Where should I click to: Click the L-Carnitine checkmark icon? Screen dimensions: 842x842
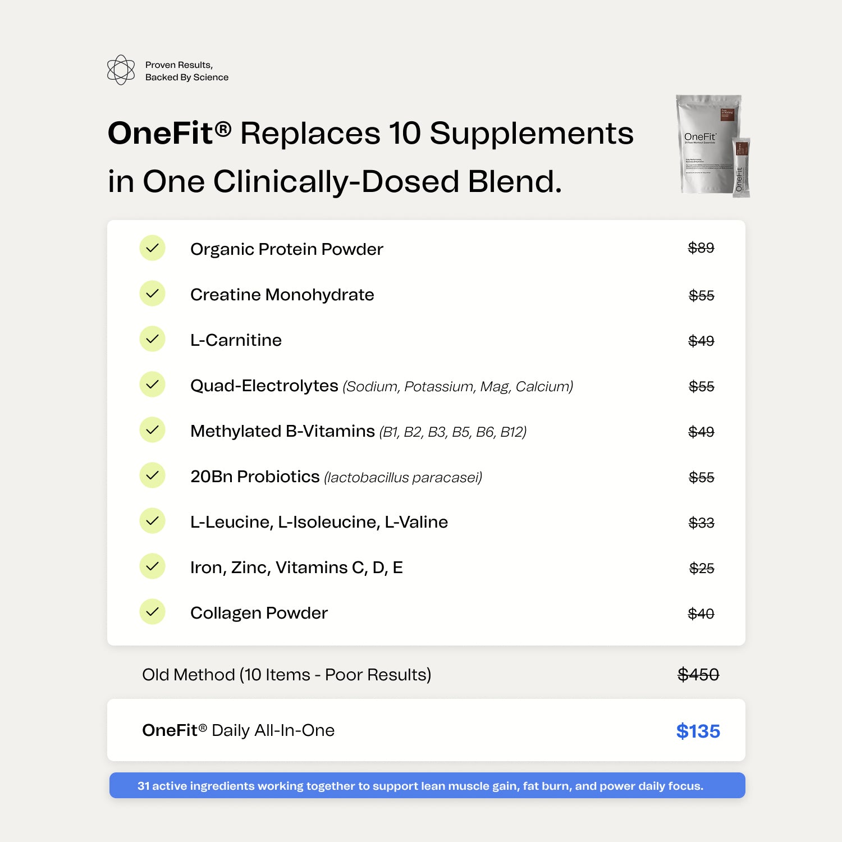coord(152,339)
